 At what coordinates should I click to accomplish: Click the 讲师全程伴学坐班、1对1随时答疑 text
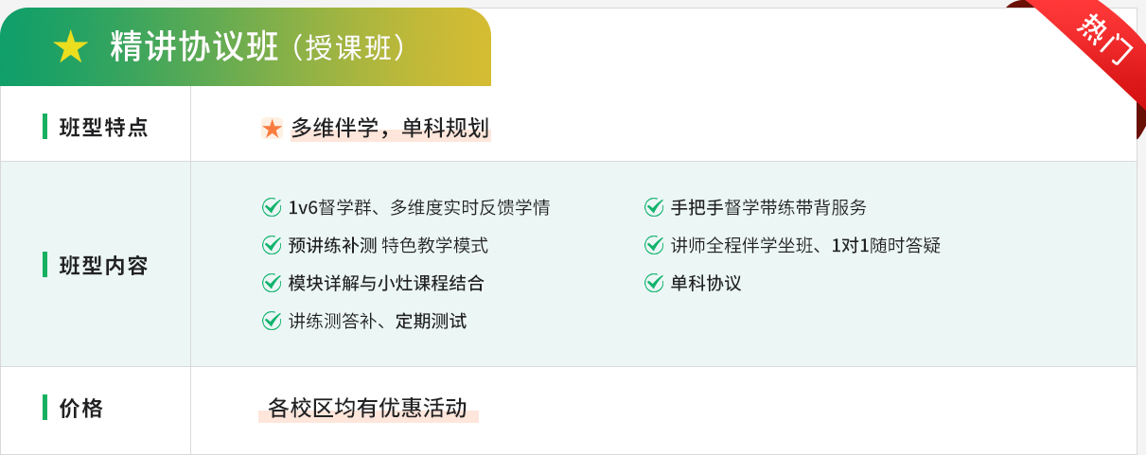pos(806,245)
